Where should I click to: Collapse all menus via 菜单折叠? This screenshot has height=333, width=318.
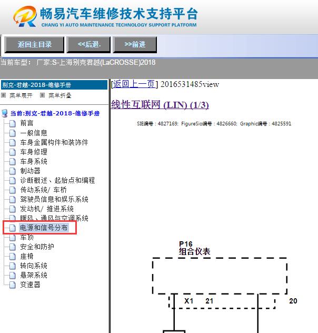point(60,95)
